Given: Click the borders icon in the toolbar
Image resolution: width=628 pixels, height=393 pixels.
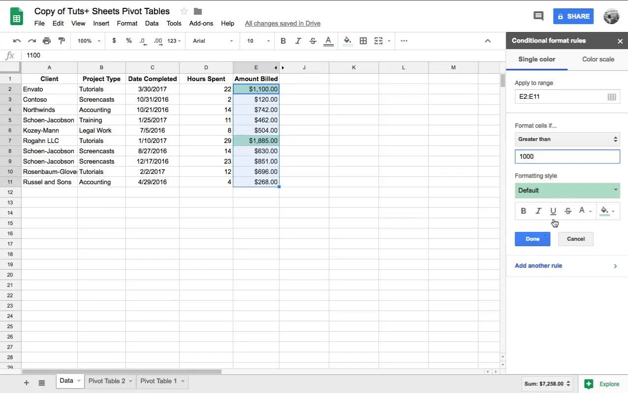Looking at the screenshot, I should (x=363, y=41).
